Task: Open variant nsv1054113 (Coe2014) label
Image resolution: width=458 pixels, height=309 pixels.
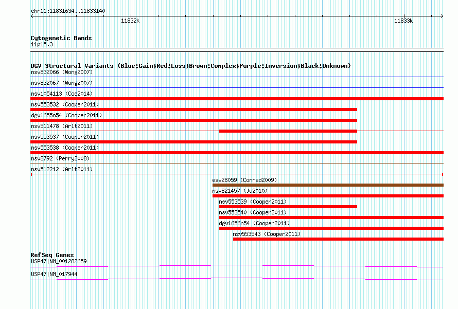Action: (x=62, y=94)
